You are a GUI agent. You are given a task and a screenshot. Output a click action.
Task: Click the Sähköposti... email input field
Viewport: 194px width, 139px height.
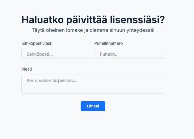click(57, 54)
